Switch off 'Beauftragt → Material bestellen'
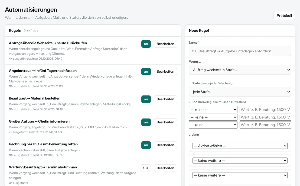 pyautogui.click(x=146, y=99)
